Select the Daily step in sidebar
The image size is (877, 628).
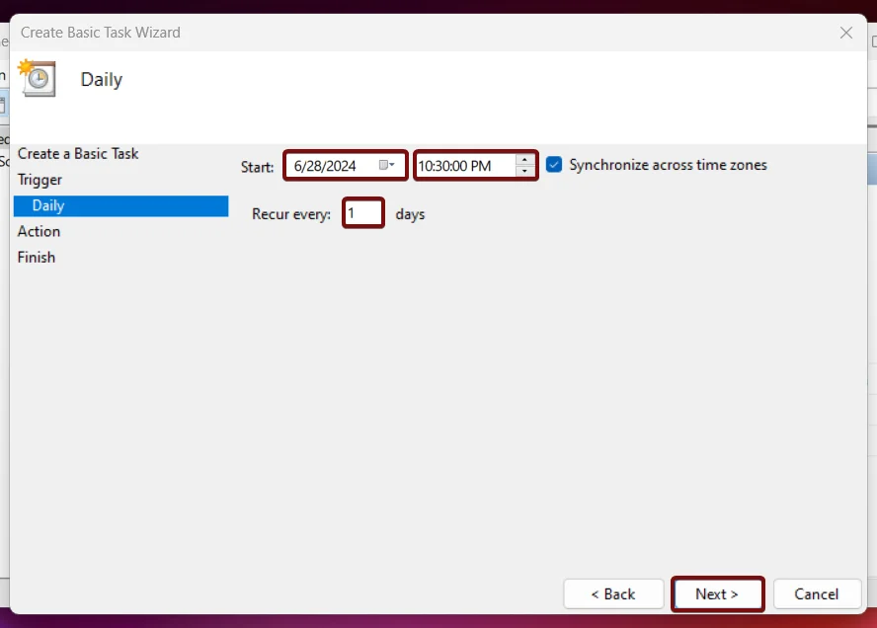click(x=120, y=205)
